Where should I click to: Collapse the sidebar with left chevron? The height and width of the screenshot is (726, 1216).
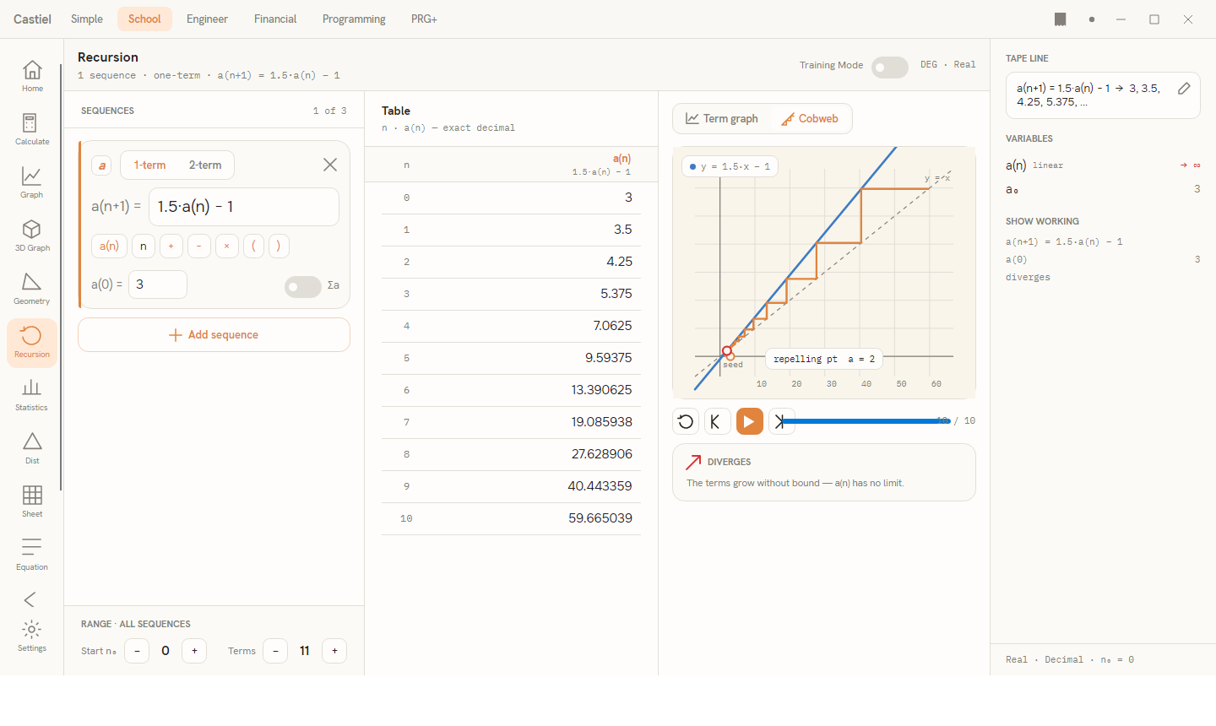pos(30,599)
